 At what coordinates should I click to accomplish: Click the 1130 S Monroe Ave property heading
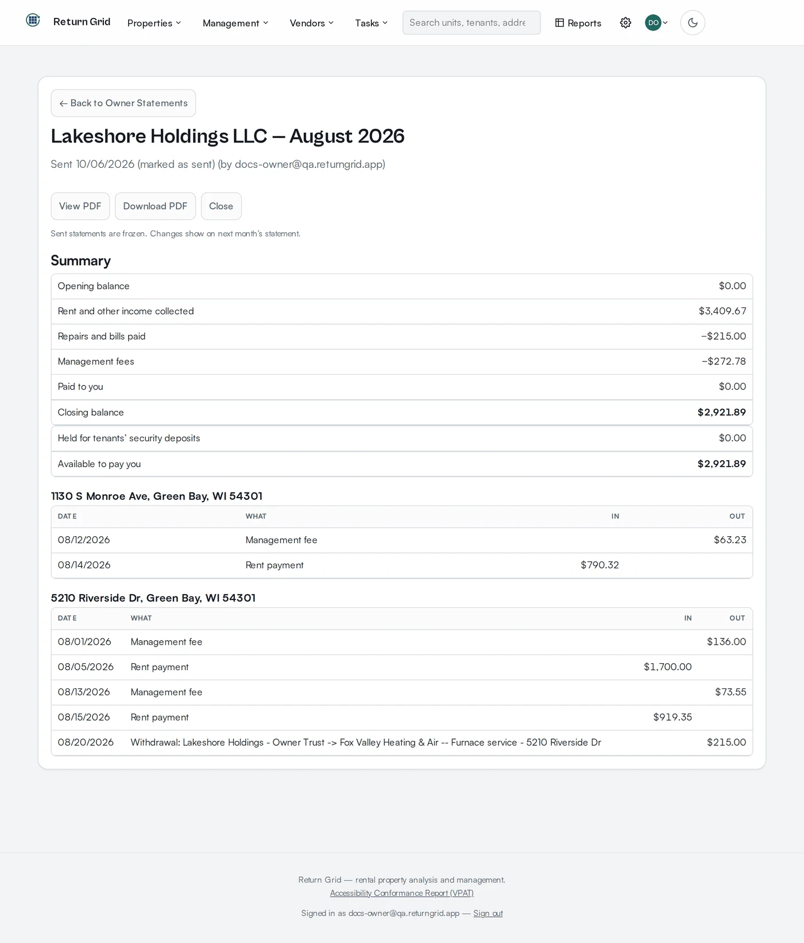157,496
